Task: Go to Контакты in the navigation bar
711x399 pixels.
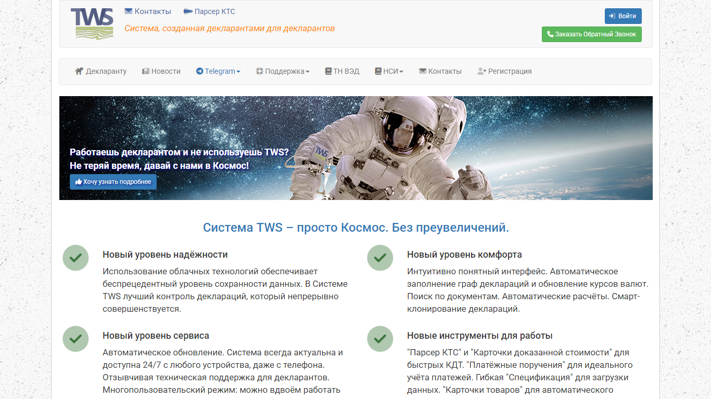Action: point(440,71)
